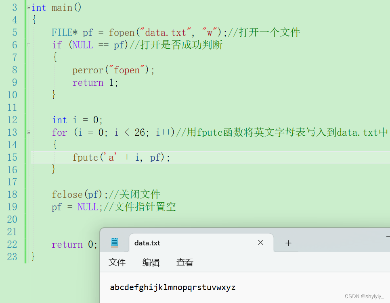Image resolution: width=390 pixels, height=303 pixels.
Task: Click the fopen call on line 5
Action: tap(122, 32)
